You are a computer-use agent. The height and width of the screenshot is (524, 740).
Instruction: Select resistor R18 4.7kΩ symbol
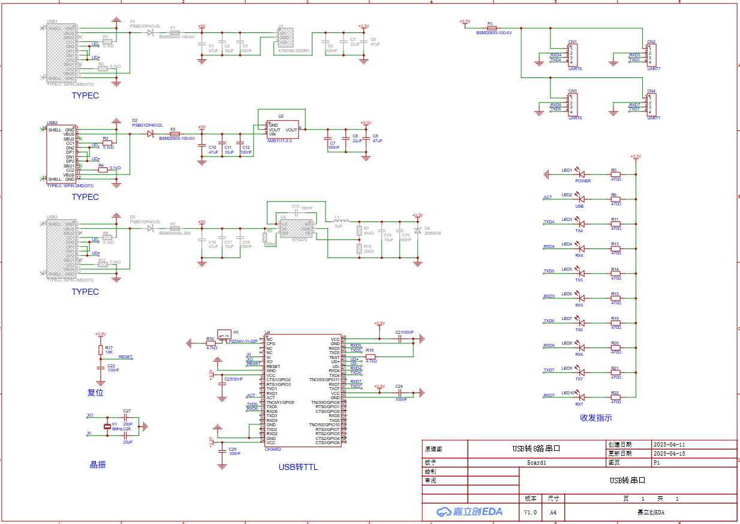(370, 357)
